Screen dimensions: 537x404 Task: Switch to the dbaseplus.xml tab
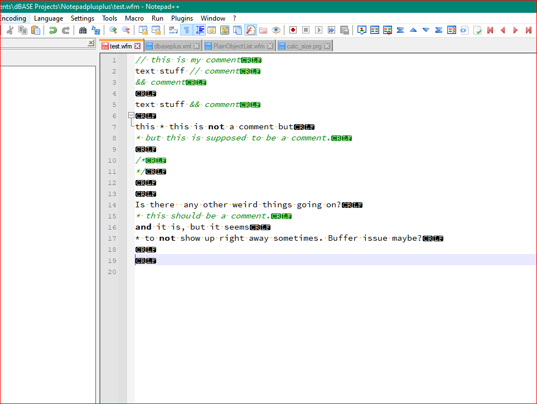coord(172,46)
